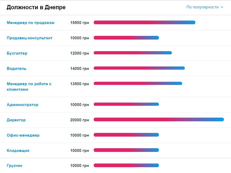Open the 'Директор' position link
Viewport: 231px width, 173px height.
click(16, 120)
